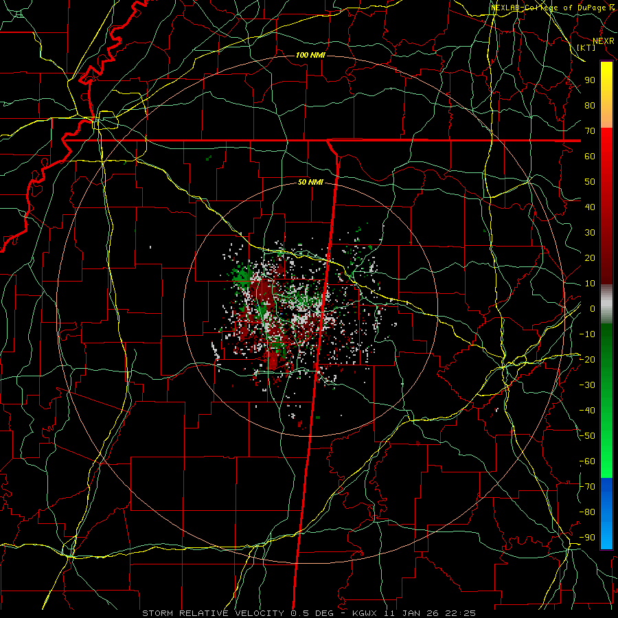
Task: Click the "0" value on the velocity scale
Action: 593,308
